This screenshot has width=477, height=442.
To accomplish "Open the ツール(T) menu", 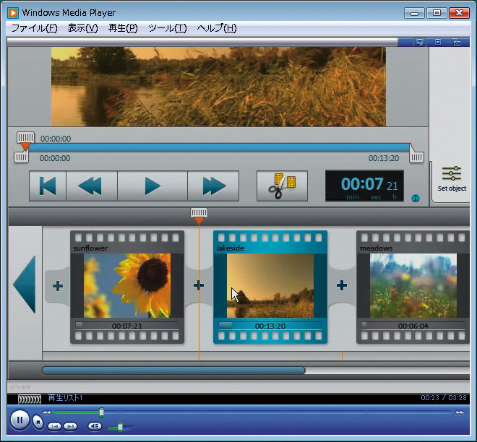I will pos(168,28).
